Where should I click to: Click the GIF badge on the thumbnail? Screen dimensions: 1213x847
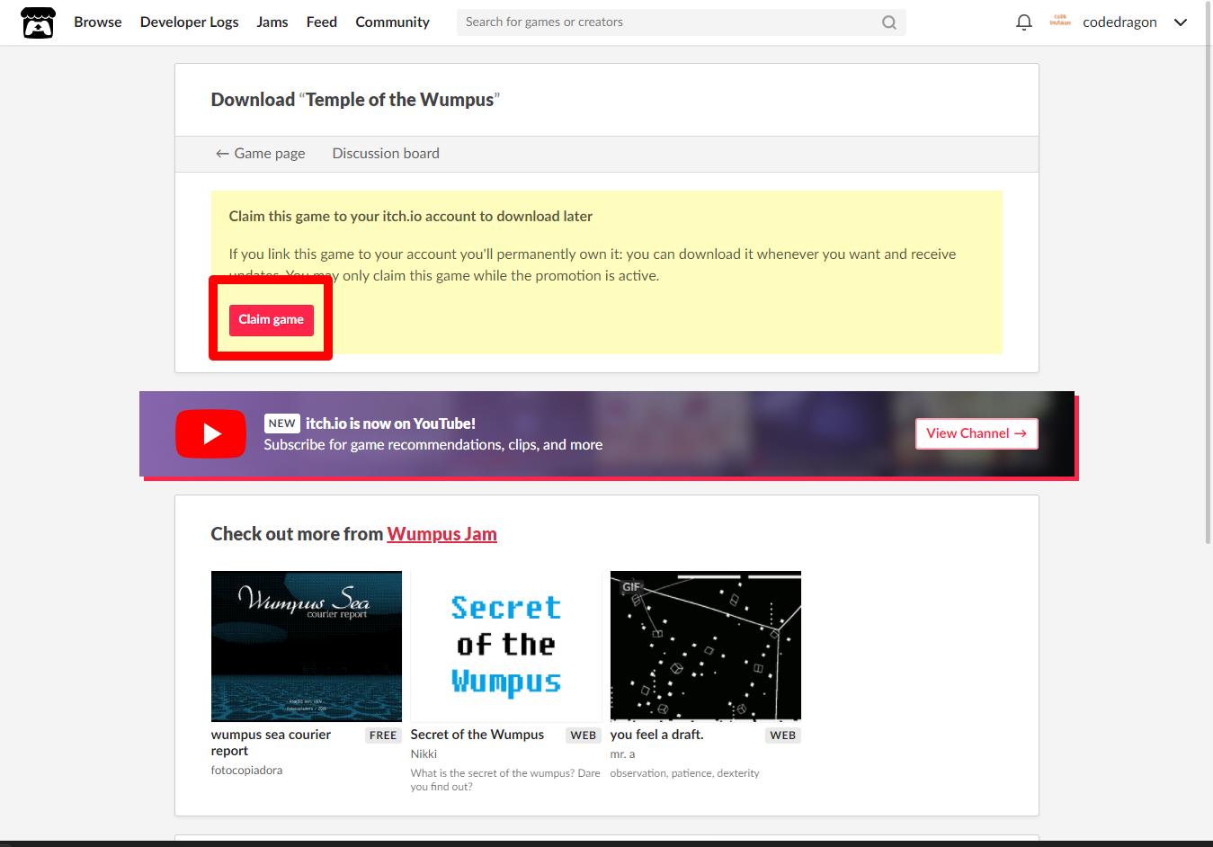pos(631,587)
